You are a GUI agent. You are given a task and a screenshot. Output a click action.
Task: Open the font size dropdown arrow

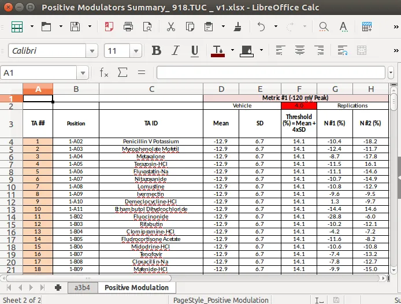(136, 51)
